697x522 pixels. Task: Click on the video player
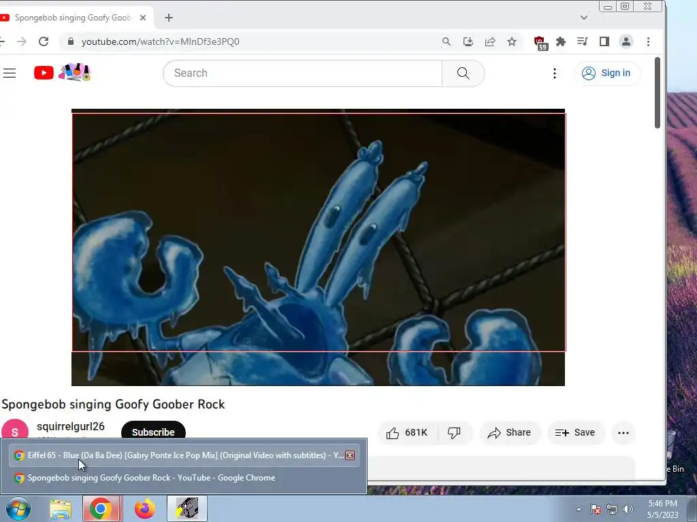[319, 247]
